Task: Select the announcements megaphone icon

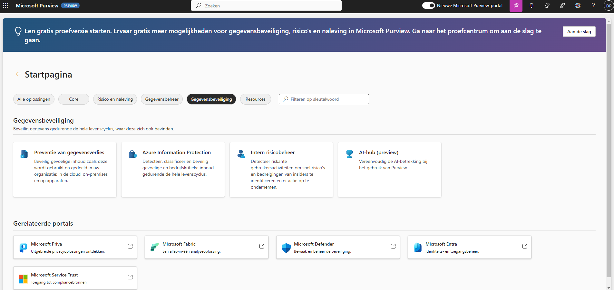Action: [547, 5]
